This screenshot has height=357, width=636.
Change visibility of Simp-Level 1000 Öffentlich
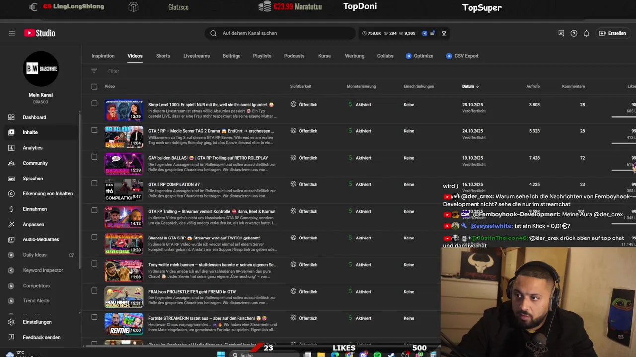click(x=304, y=104)
